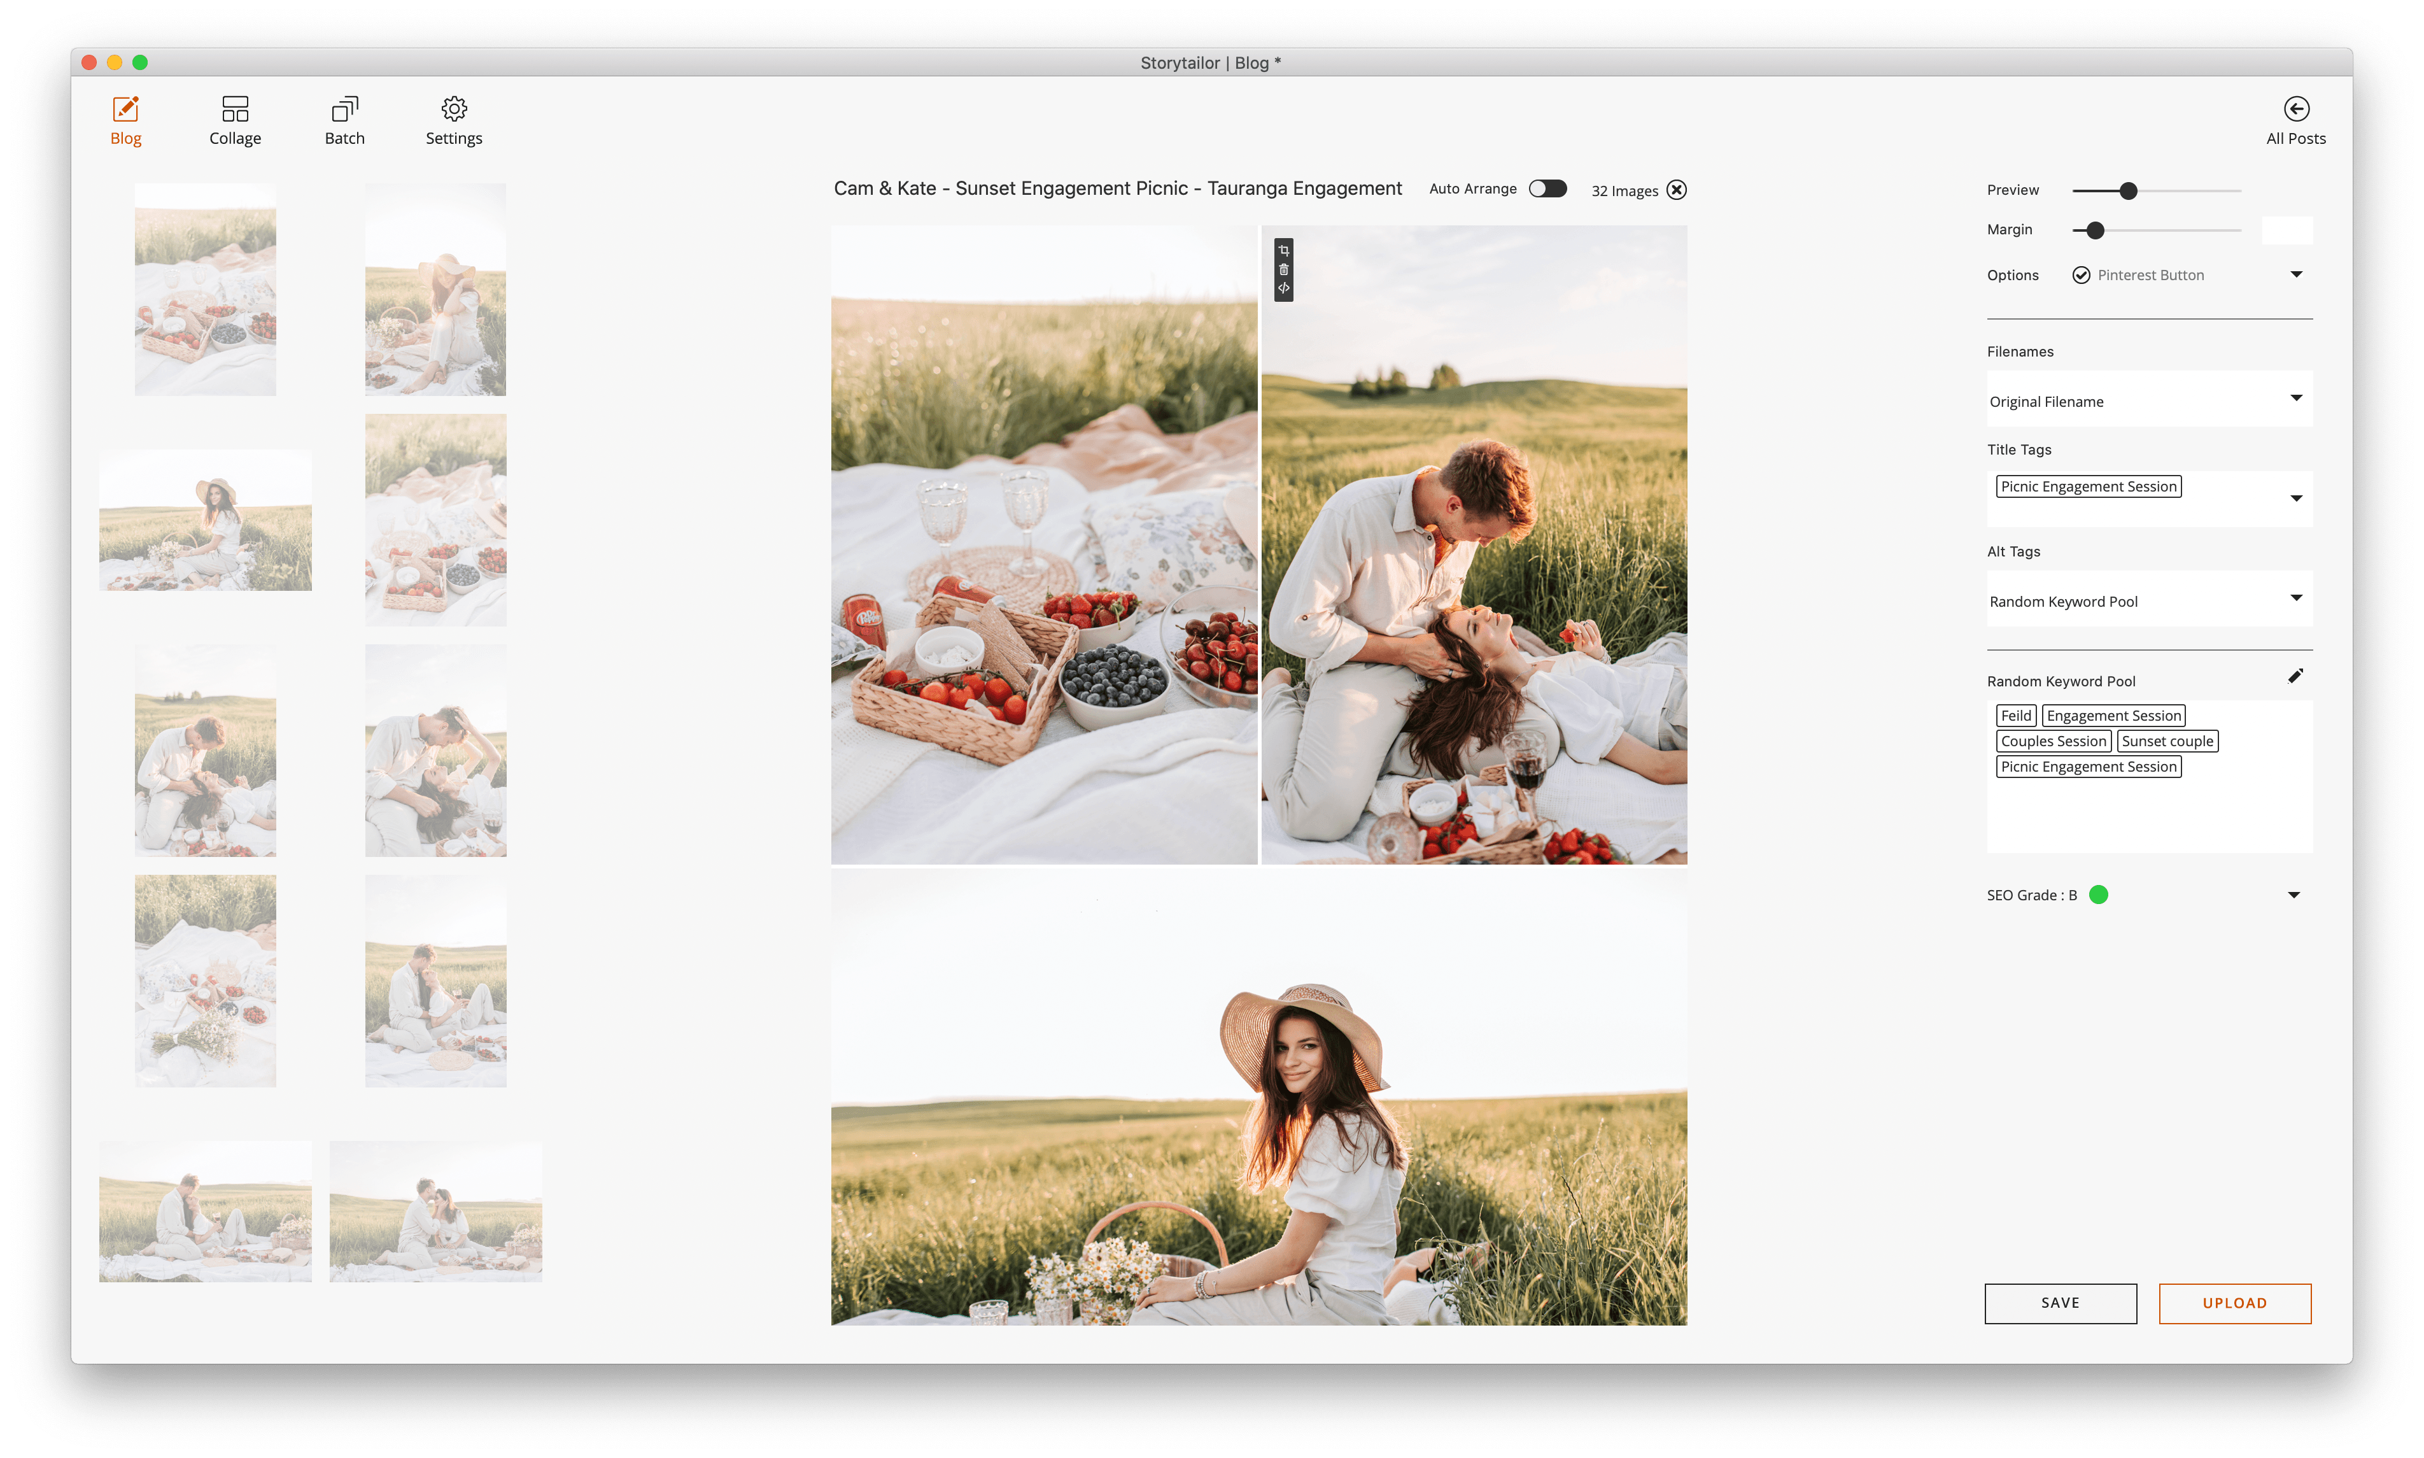Expand the Title Tags dropdown
This screenshot has height=1458, width=2424.
2296,498
